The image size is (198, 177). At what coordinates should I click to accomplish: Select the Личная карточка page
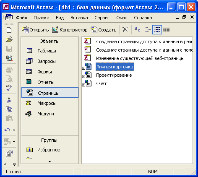click(x=115, y=67)
